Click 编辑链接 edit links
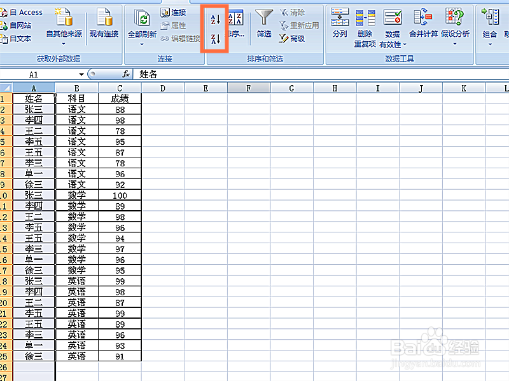The height and width of the screenshot is (381, 509). coord(181,39)
